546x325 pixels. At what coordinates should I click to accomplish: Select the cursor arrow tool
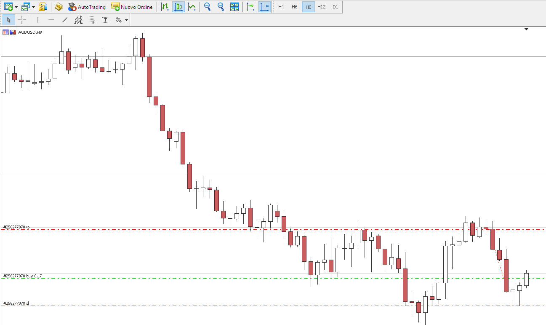point(9,20)
